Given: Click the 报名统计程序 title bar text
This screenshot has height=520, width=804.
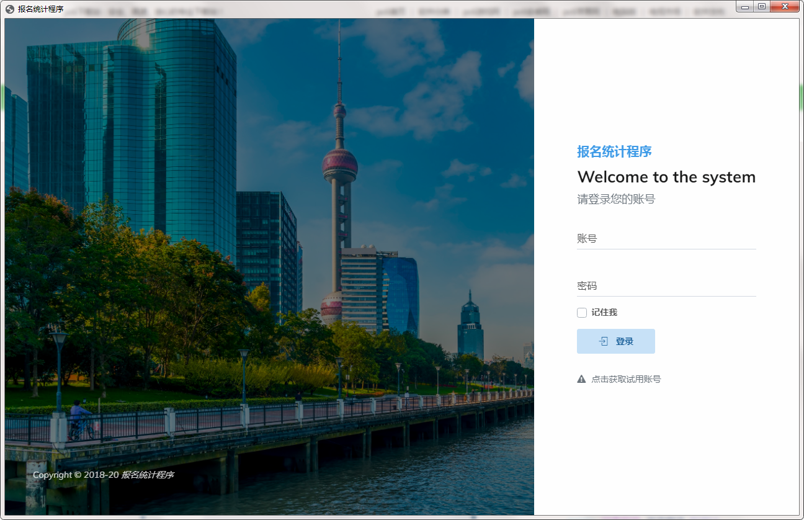Looking at the screenshot, I should pyautogui.click(x=40, y=9).
